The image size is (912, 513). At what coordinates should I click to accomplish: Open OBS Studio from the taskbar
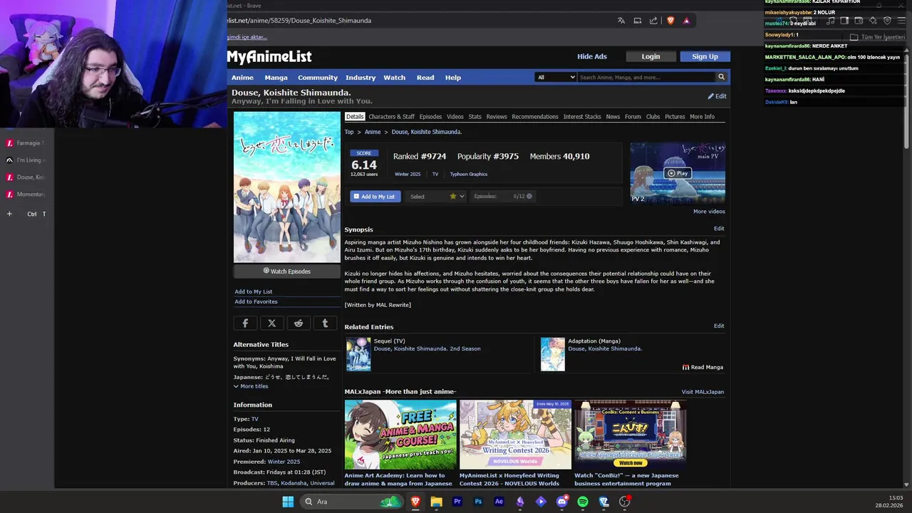pyautogui.click(x=625, y=502)
